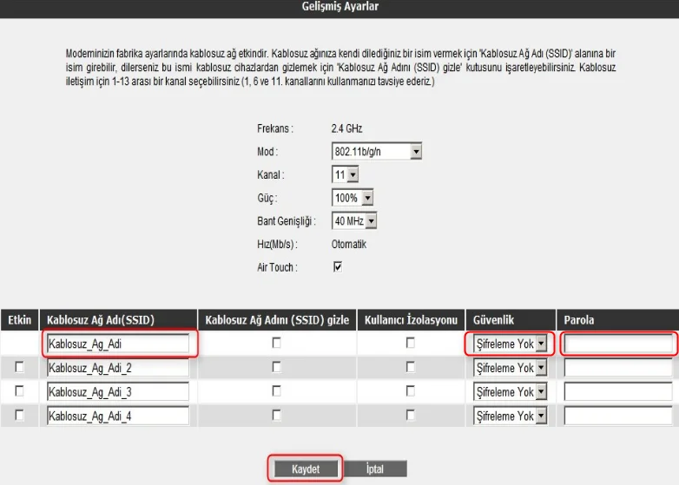
Task: Expand the Güç dropdown showing 100%
Action: point(353,198)
